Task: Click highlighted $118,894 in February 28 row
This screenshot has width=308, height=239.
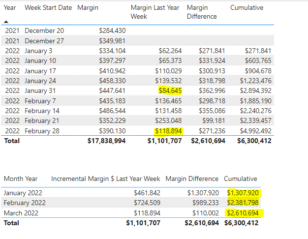Action: click(168, 131)
